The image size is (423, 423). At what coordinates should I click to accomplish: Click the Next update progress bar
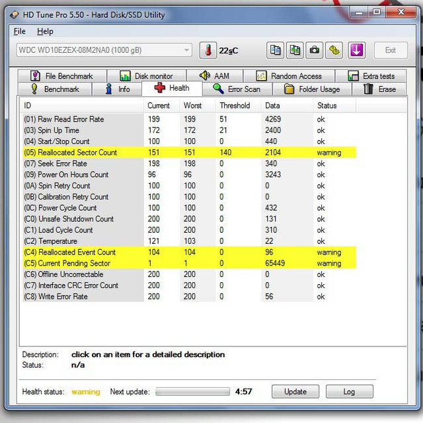click(192, 391)
